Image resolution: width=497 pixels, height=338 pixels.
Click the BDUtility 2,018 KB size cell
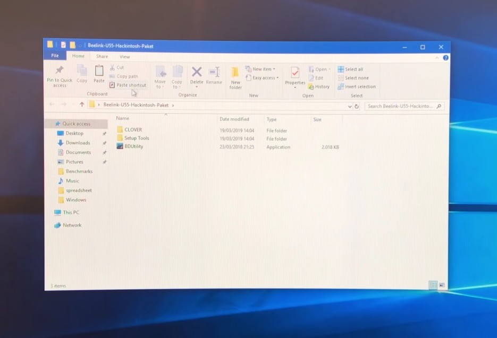point(330,147)
